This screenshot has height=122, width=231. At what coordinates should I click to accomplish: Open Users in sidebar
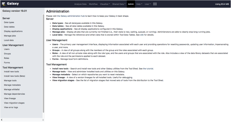tap(7, 49)
